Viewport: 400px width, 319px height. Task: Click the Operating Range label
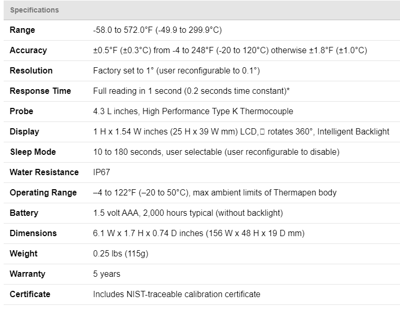pyautogui.click(x=43, y=193)
